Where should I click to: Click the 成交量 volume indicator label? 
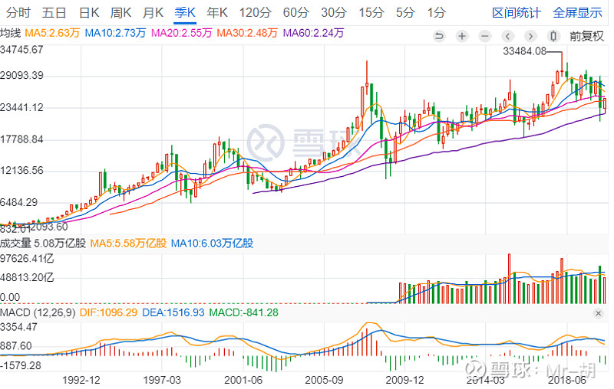coord(15,244)
